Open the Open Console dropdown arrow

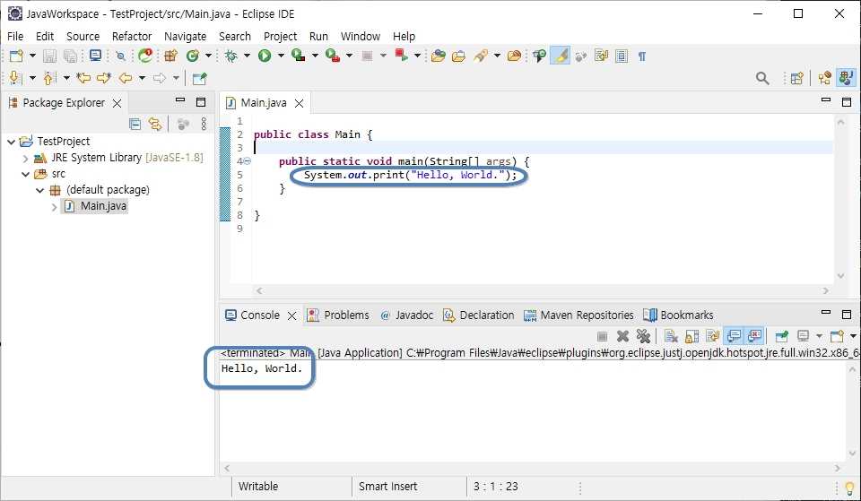click(853, 335)
